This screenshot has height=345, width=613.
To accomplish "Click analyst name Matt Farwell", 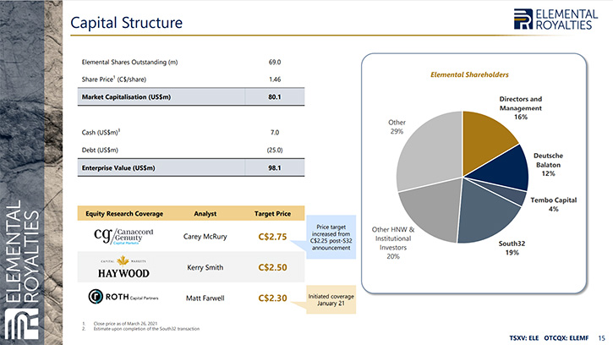I will [205, 298].
